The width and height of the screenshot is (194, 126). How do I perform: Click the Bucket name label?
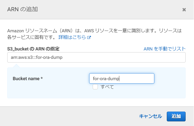tap(26, 79)
